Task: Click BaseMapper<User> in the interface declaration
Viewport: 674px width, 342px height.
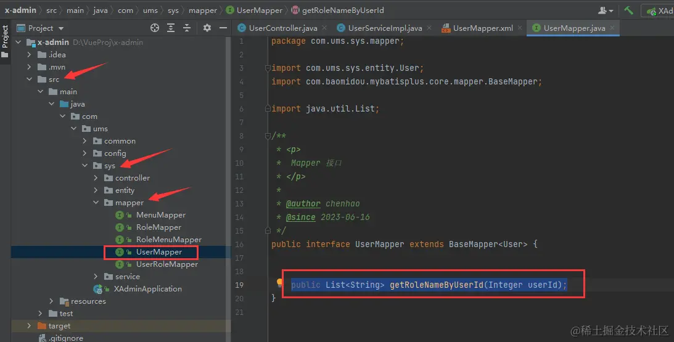Action: 488,245
